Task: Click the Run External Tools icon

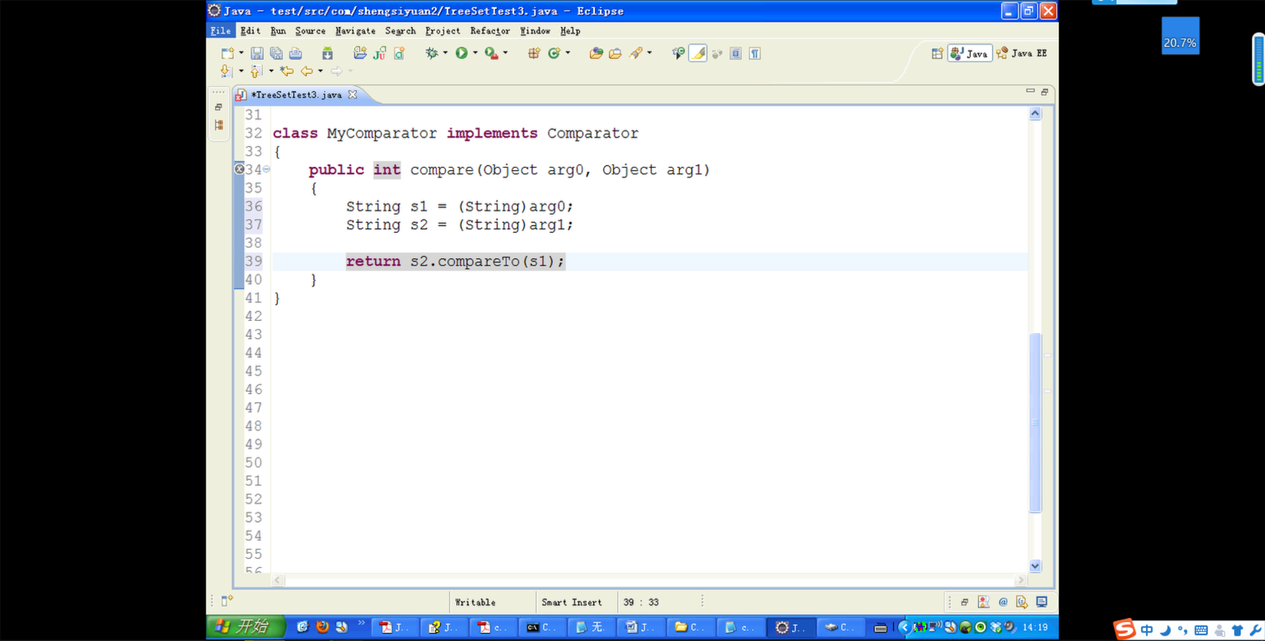Action: coord(492,53)
